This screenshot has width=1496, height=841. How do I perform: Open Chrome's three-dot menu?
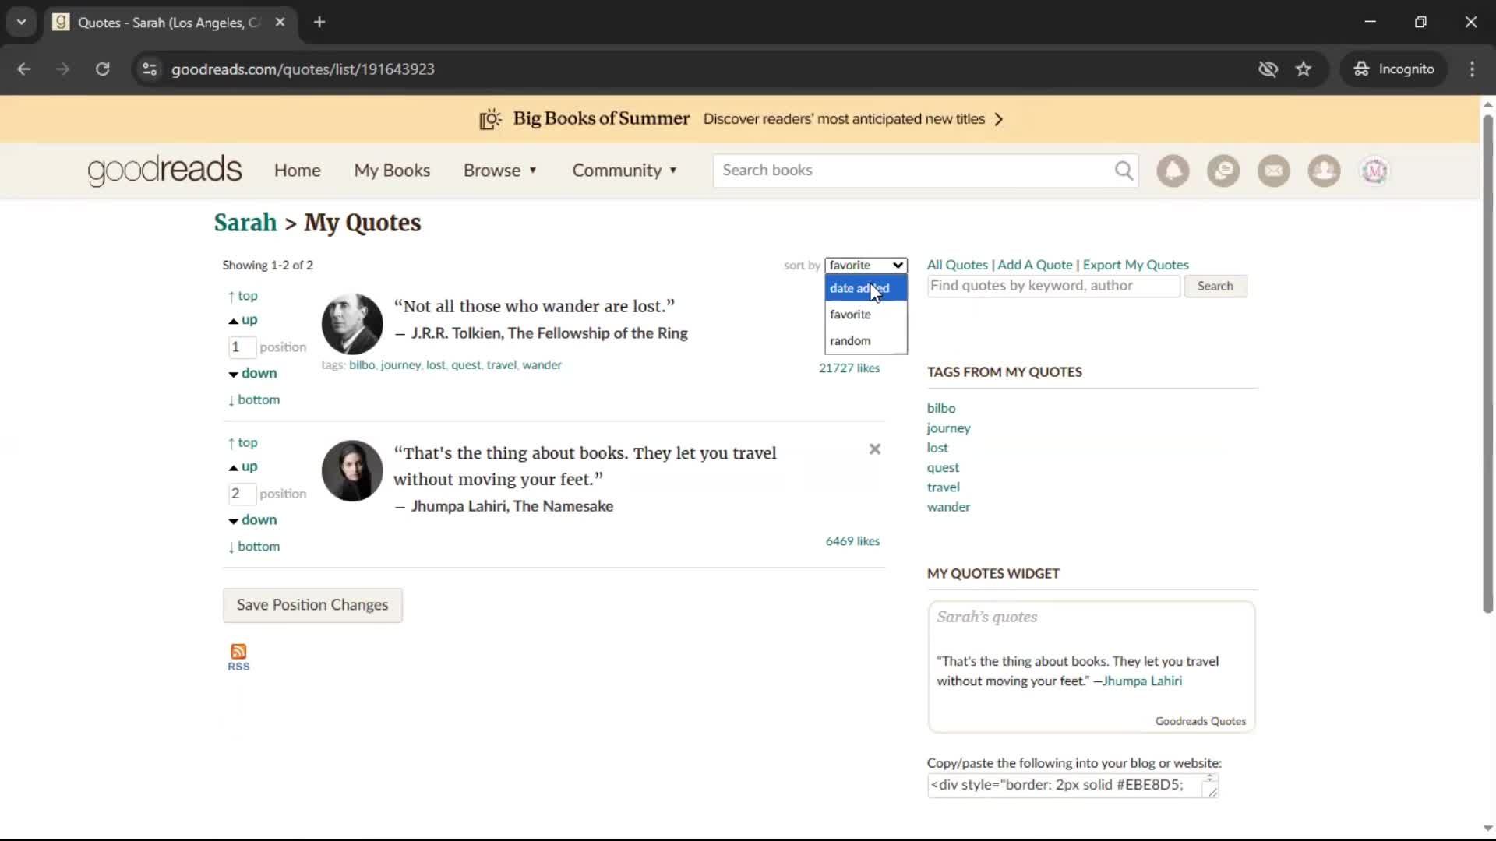(x=1472, y=69)
